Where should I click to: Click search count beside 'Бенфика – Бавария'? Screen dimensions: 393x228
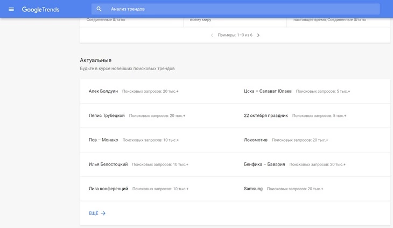pyautogui.click(x=318, y=164)
